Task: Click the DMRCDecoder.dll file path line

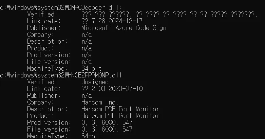Action: coord(61,8)
